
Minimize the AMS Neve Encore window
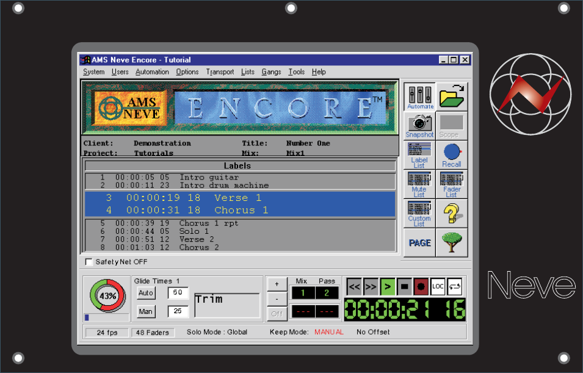(x=443, y=60)
